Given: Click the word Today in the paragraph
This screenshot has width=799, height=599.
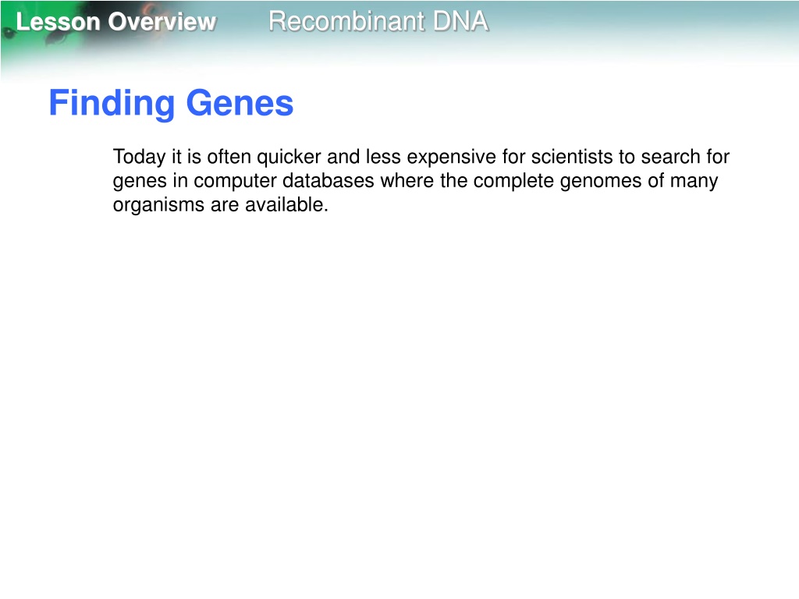Looking at the screenshot, I should 139,158.
